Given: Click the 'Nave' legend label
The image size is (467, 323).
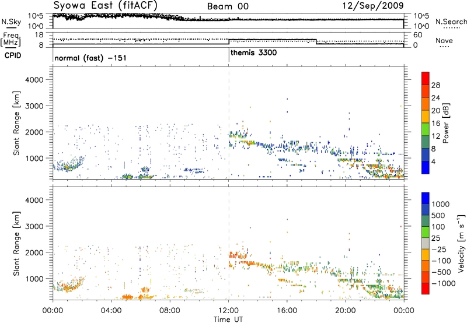Looking at the screenshot, I should point(444,41).
